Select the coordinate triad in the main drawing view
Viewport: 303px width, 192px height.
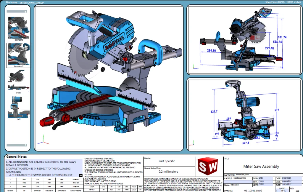coord(44,141)
